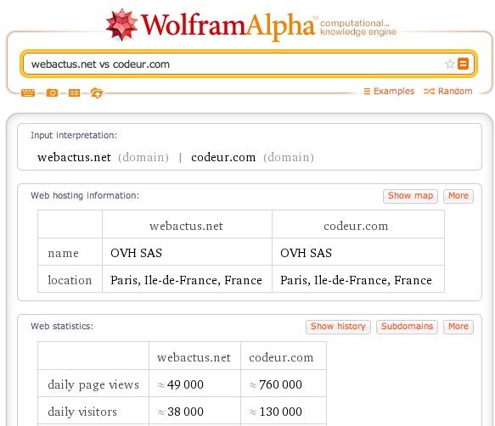Click codeur.com location Paris cell
This screenshot has height=426, width=495.
pos(356,280)
